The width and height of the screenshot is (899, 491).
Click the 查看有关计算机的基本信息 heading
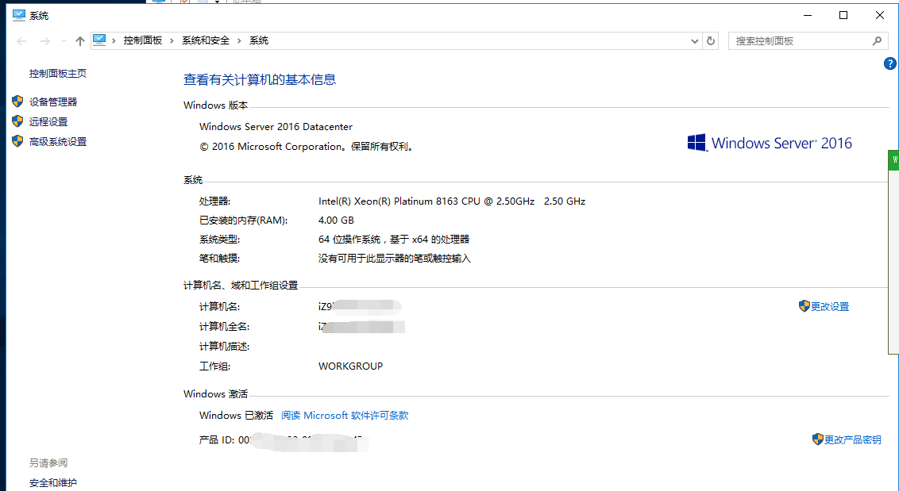click(260, 79)
